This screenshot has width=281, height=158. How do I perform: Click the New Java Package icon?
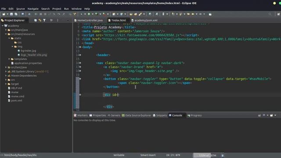(114, 14)
